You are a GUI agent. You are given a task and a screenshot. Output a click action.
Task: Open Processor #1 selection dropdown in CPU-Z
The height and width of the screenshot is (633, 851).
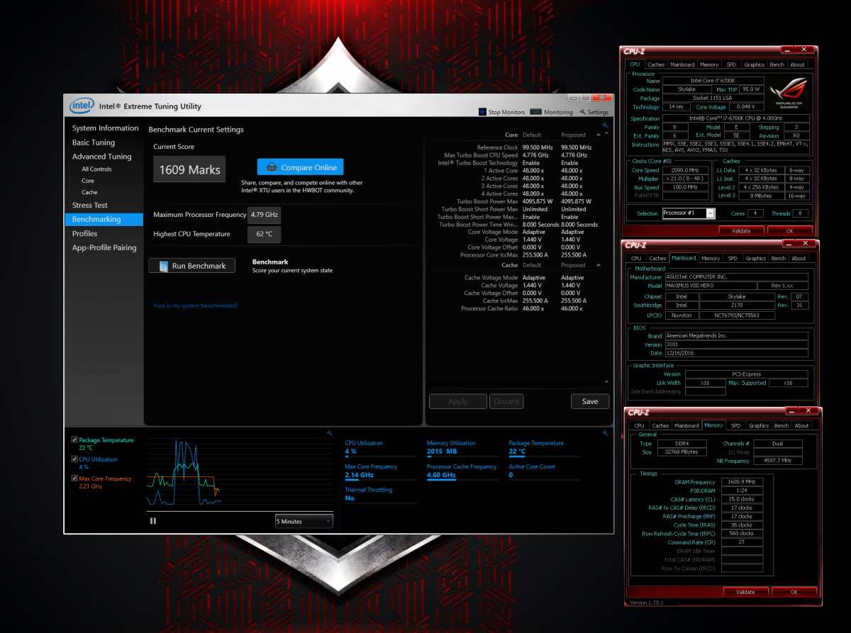coord(689,213)
